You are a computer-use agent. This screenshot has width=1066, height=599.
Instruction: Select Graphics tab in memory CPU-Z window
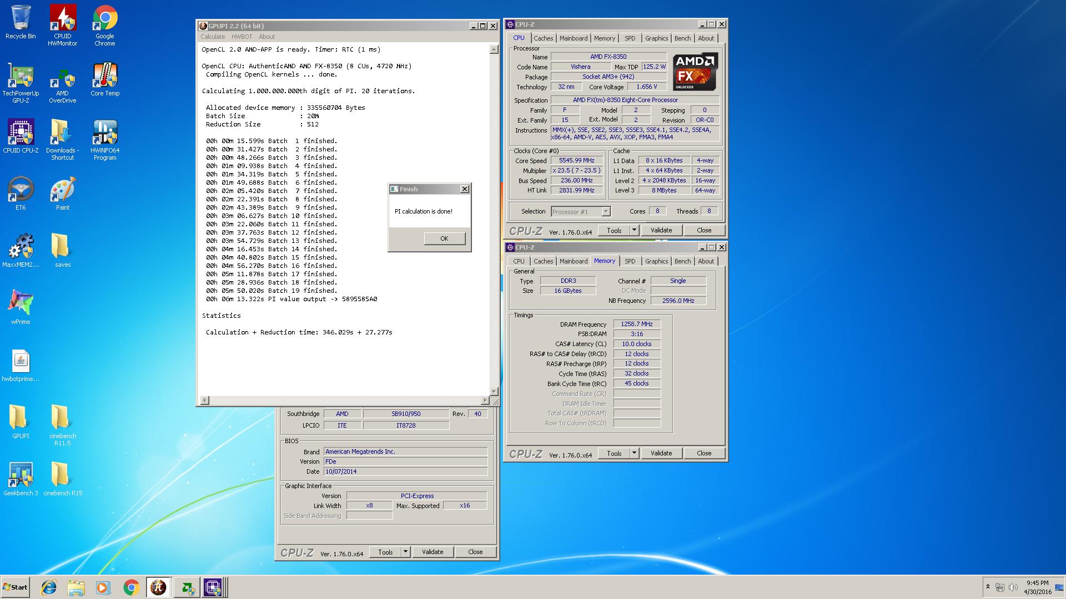click(x=656, y=261)
